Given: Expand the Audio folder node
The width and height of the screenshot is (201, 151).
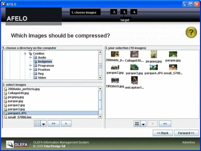Looking at the screenshot, I should click(x=30, y=57).
